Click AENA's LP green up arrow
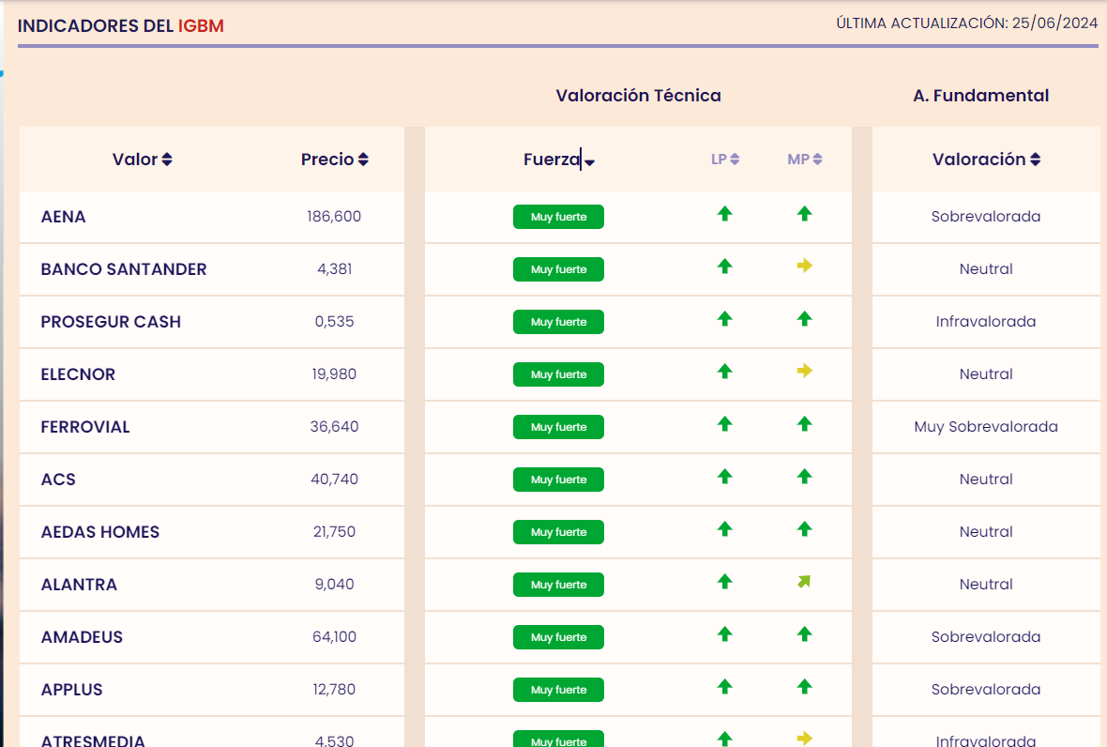 pos(725,213)
